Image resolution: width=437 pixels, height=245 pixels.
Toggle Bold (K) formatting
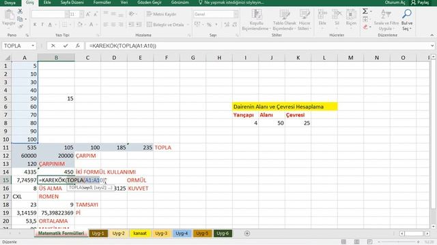click(35, 24)
